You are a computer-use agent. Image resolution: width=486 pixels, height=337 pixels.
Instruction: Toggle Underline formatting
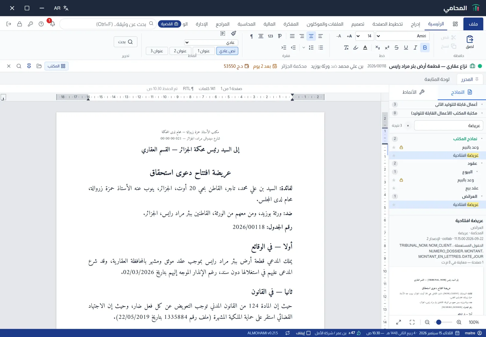(x=406, y=48)
